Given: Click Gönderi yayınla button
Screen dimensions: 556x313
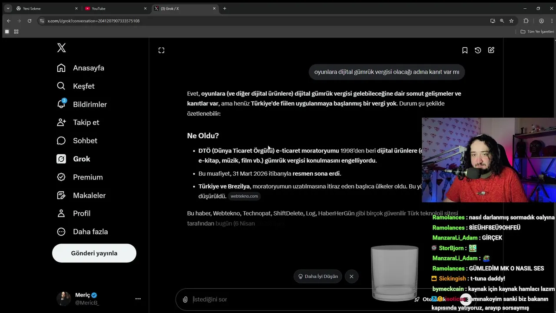Looking at the screenshot, I should tap(94, 253).
